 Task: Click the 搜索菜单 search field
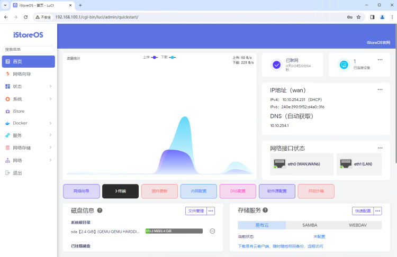29,49
